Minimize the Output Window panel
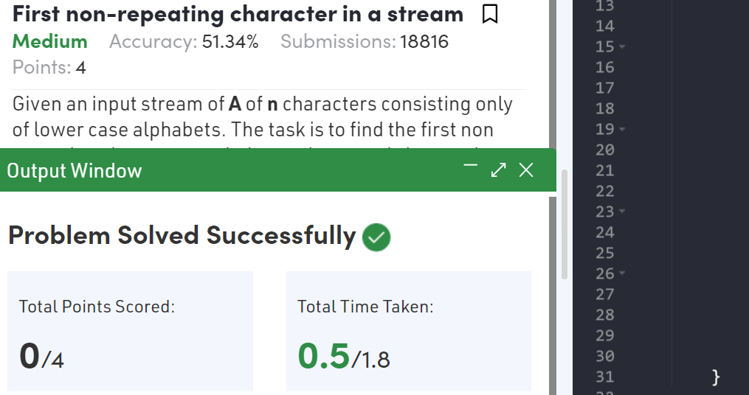 click(471, 166)
